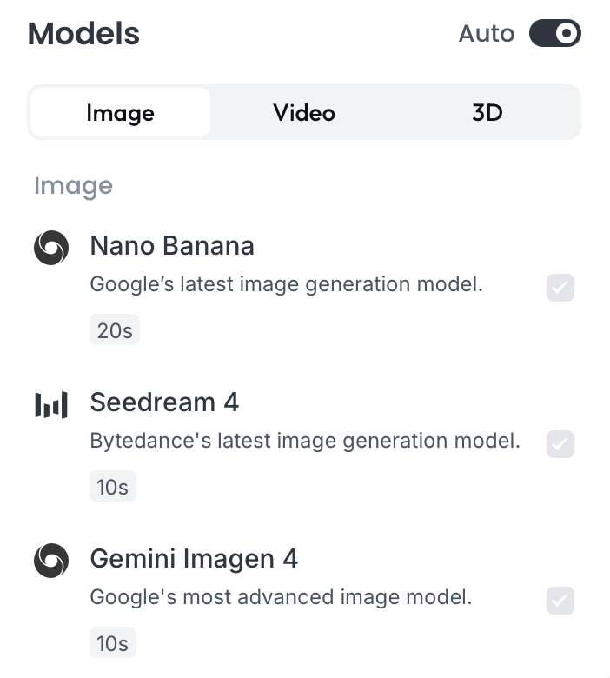Click the 20s time badge

point(115,330)
